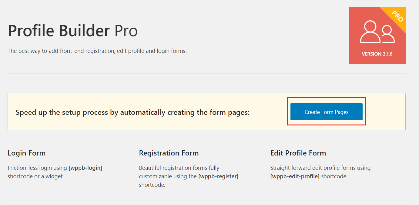419x205 pixels.
Task: Click the Registration Form heading
Action: (169, 153)
